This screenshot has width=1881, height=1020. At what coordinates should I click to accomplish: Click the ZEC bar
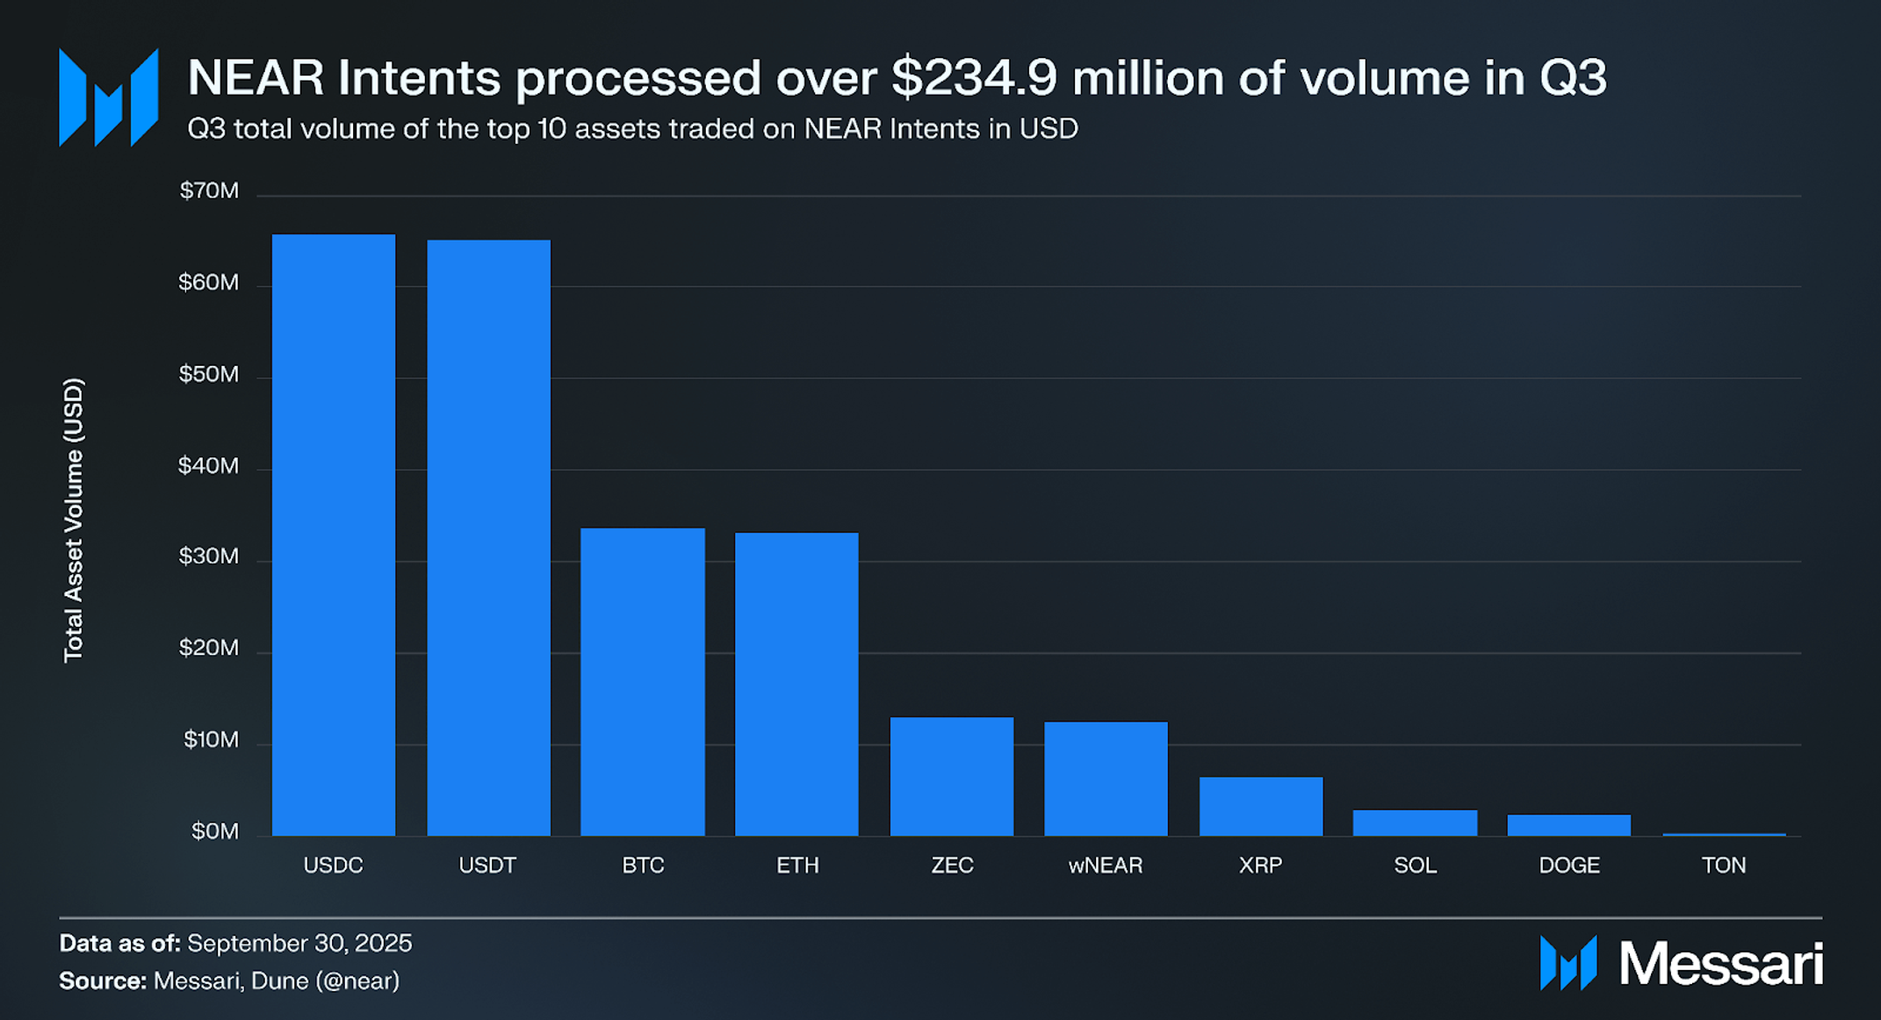(952, 776)
